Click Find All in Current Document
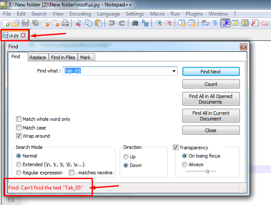271x205 pixels. click(x=211, y=116)
